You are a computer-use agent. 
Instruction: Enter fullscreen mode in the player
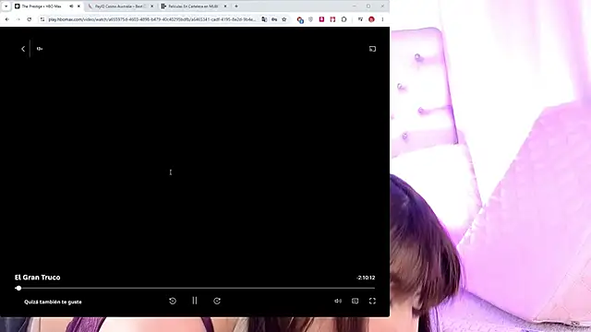(372, 301)
